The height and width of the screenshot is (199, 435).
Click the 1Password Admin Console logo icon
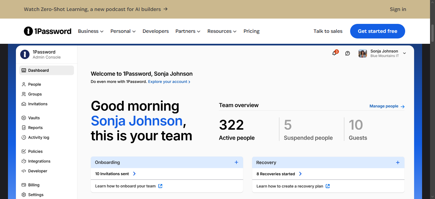tap(25, 54)
